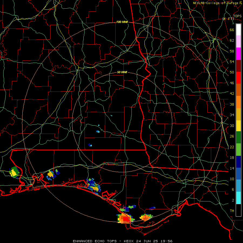Click the legend value 66
Screen dimensions: 243x243
232,30
